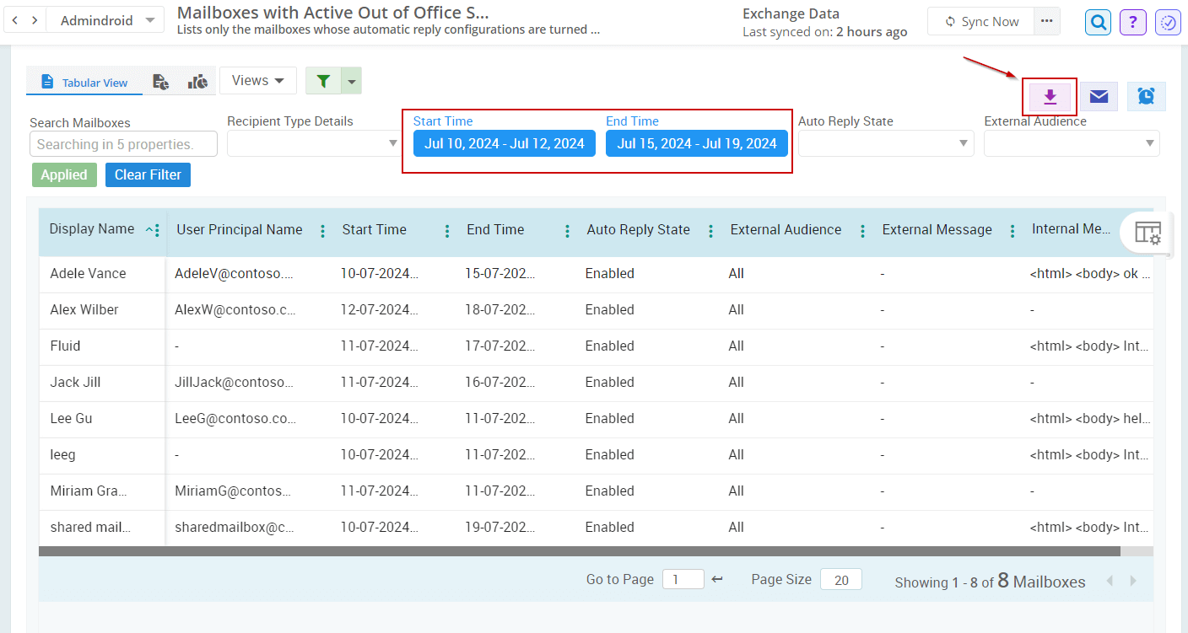This screenshot has height=633, width=1188.
Task: Switch to the document summary view icon
Action: pos(160,82)
